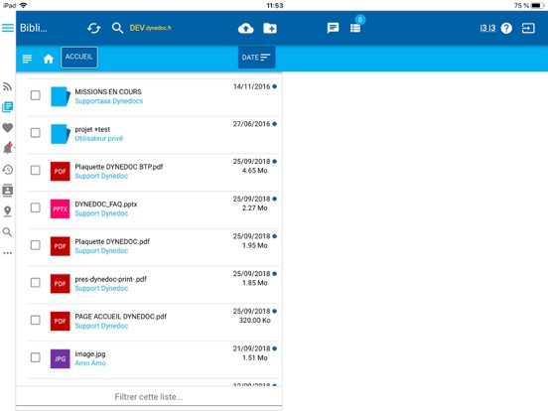The image size is (548, 411).
Task: Click the Amo Amo owner link
Action: click(90, 363)
